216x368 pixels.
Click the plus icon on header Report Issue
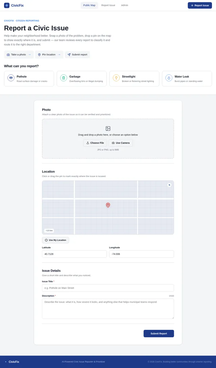coord(192,5)
